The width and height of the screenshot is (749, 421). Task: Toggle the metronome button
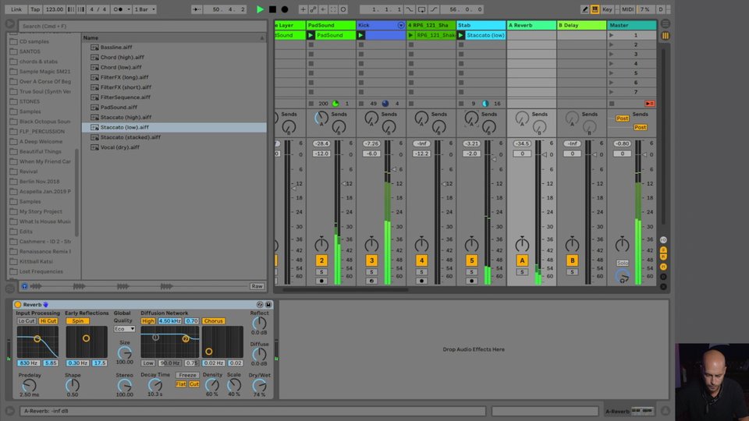point(119,9)
